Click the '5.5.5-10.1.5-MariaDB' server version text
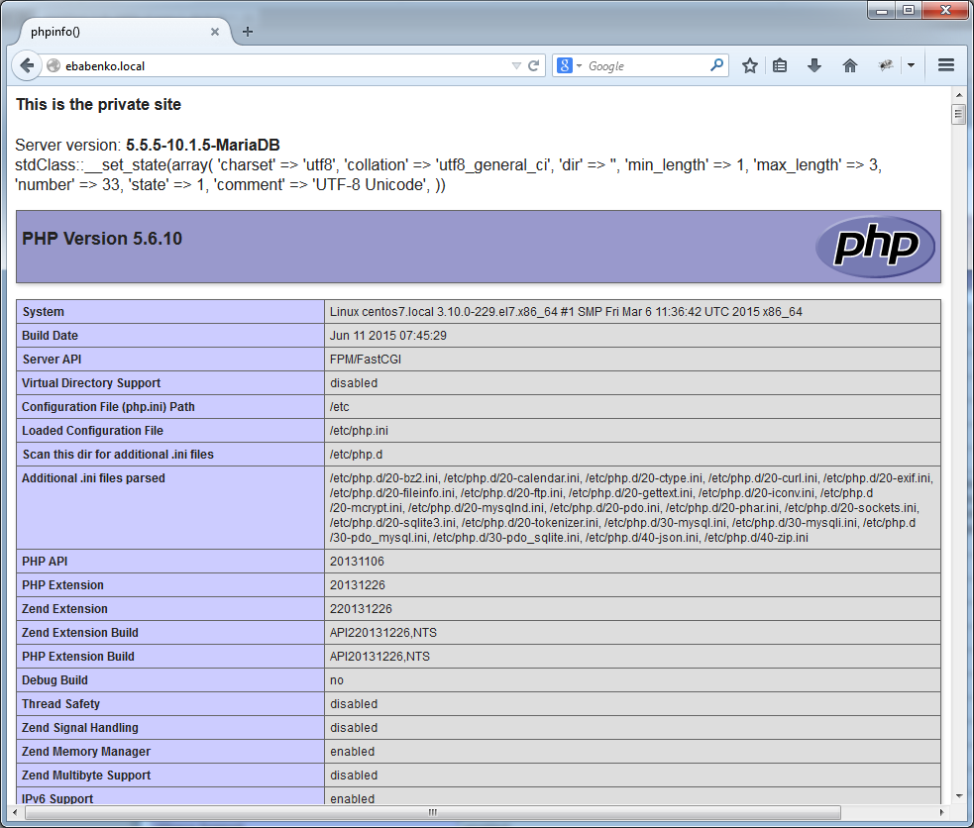 202,146
